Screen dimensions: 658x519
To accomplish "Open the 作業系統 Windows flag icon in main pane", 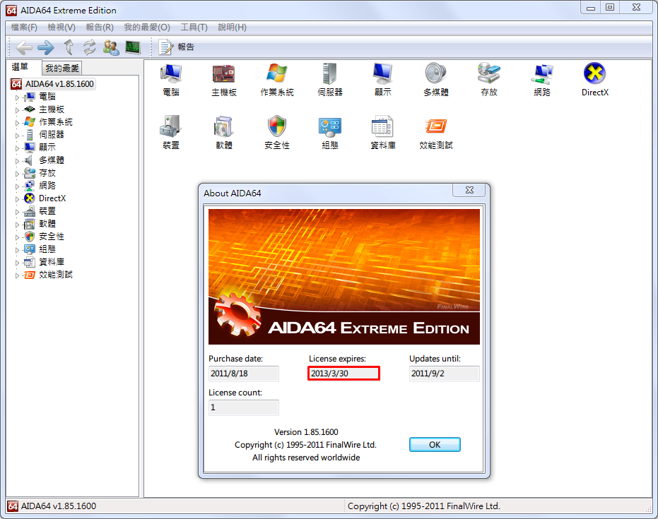I will coord(277,80).
